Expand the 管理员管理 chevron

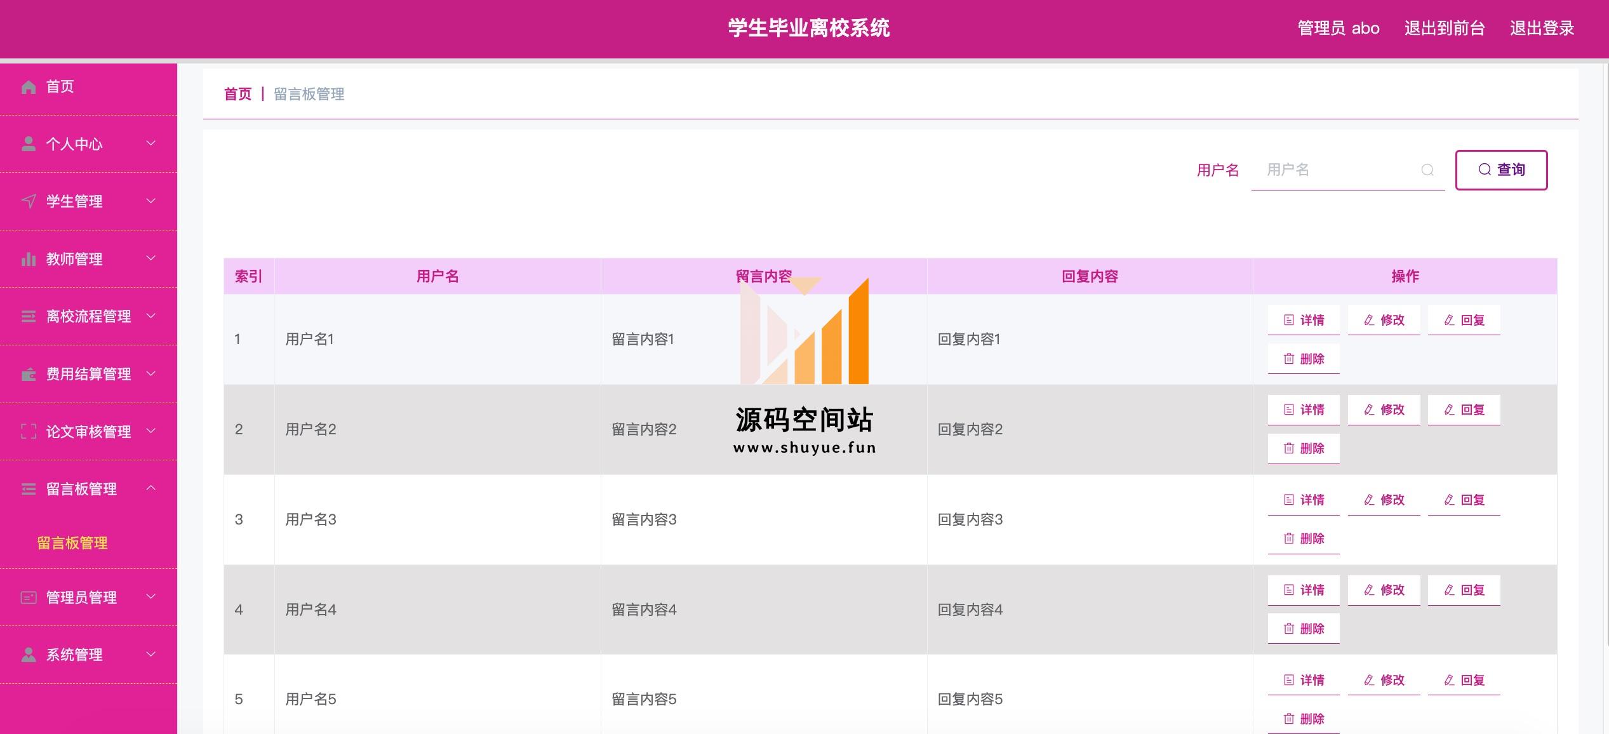click(151, 597)
